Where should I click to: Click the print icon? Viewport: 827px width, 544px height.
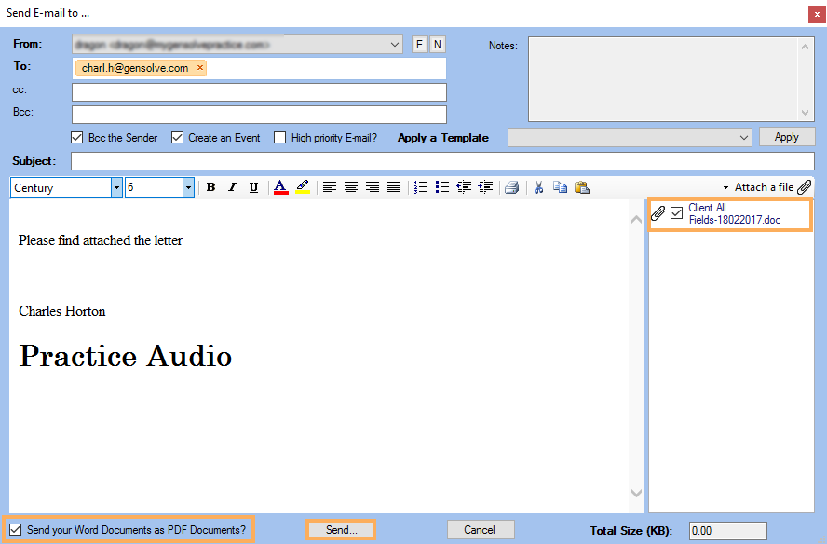pyautogui.click(x=511, y=187)
